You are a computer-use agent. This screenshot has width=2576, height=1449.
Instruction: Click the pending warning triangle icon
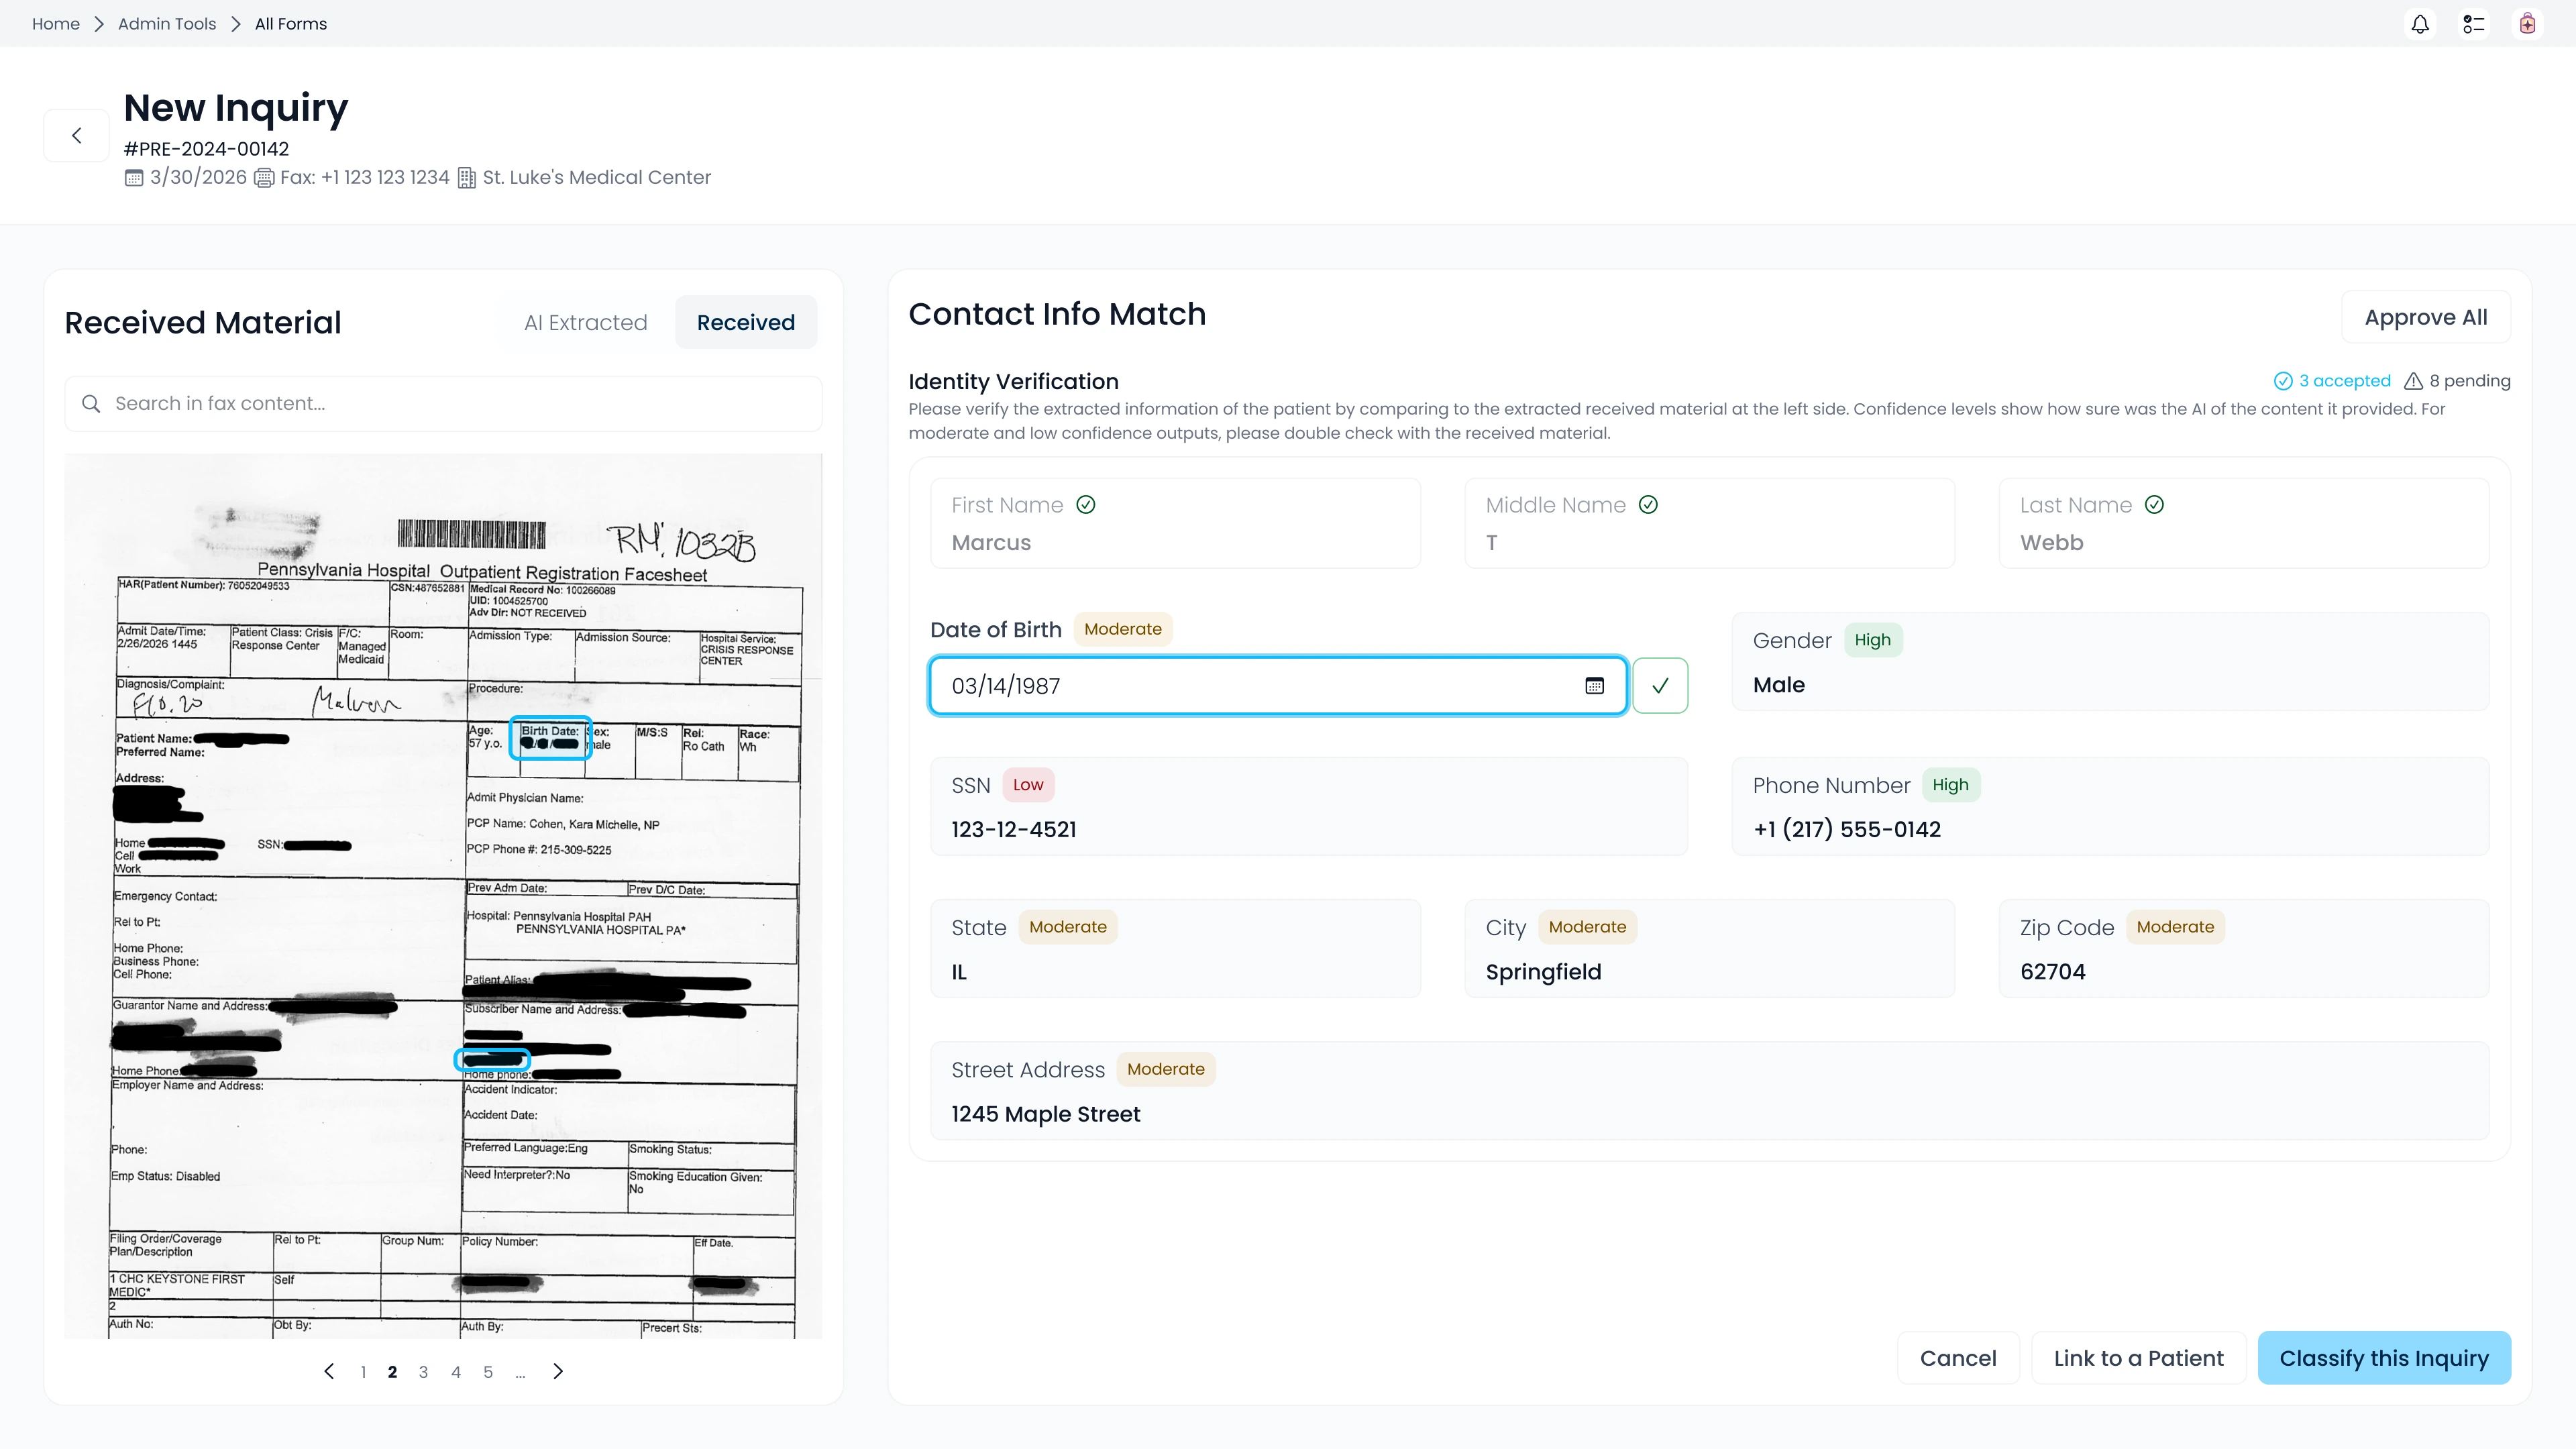tap(2413, 381)
